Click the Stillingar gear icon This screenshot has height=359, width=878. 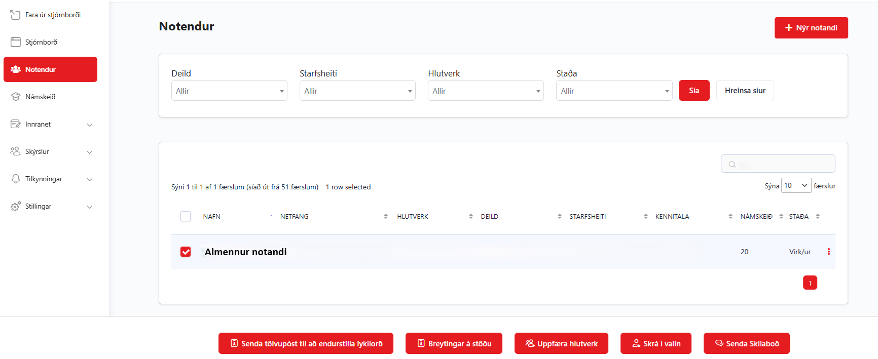(16, 207)
